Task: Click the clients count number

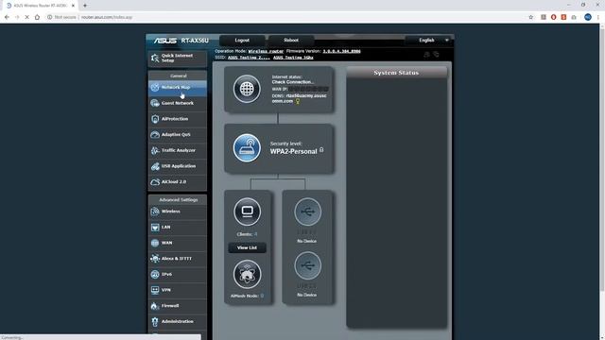Action: pyautogui.click(x=255, y=234)
